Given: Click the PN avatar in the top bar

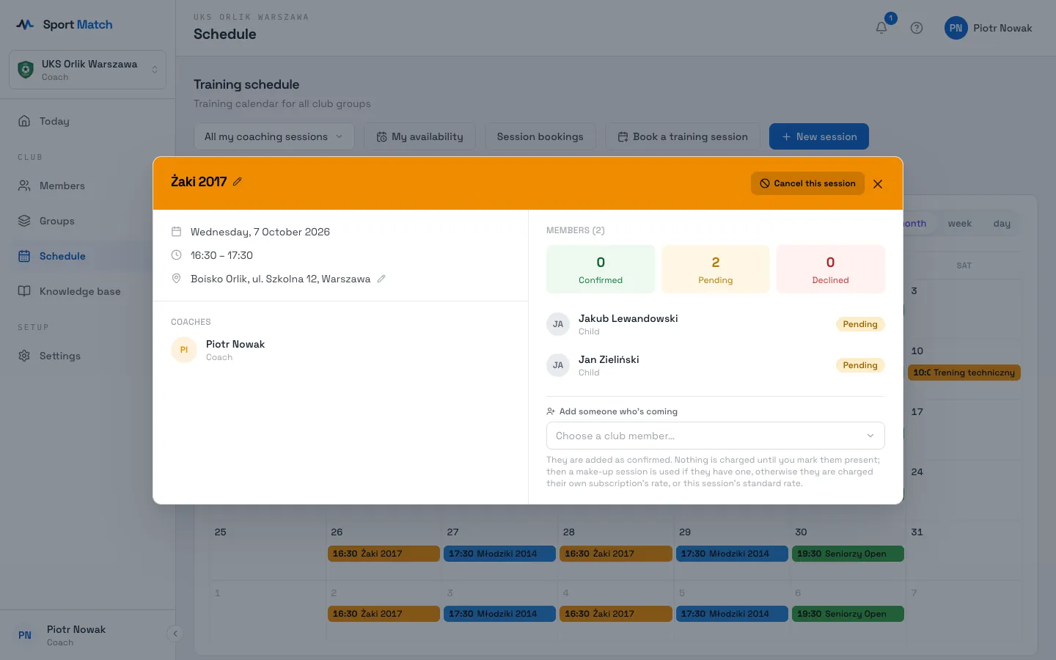Looking at the screenshot, I should point(956,28).
